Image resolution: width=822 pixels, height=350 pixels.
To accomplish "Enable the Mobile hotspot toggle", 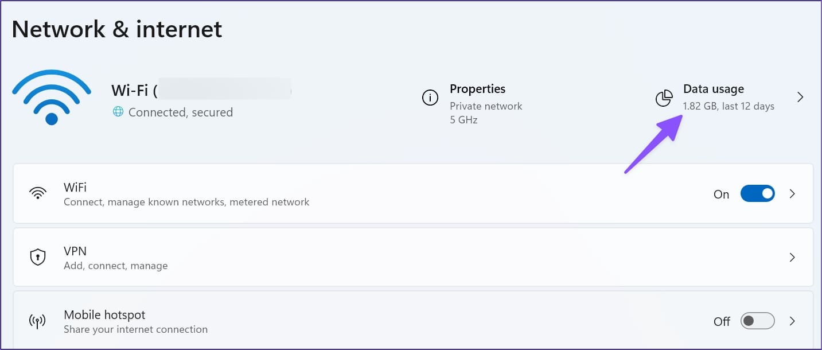I will click(757, 321).
